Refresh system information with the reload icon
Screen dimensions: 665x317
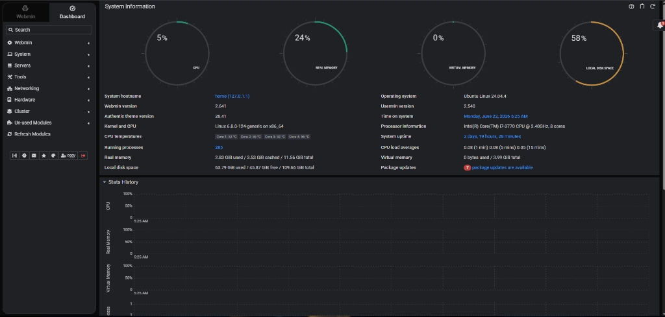pos(653,6)
